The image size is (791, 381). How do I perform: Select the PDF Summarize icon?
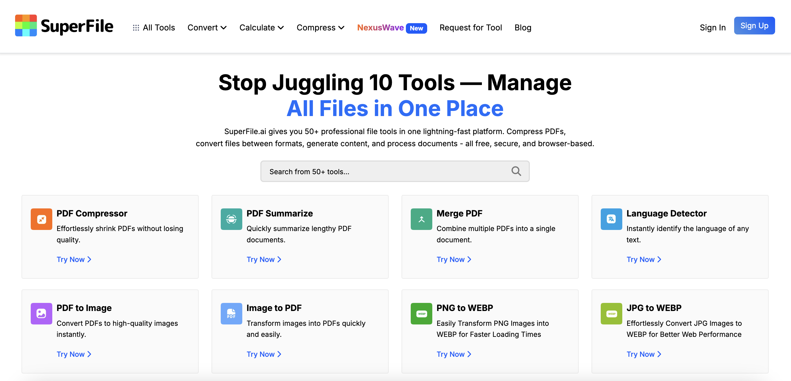[231, 219]
